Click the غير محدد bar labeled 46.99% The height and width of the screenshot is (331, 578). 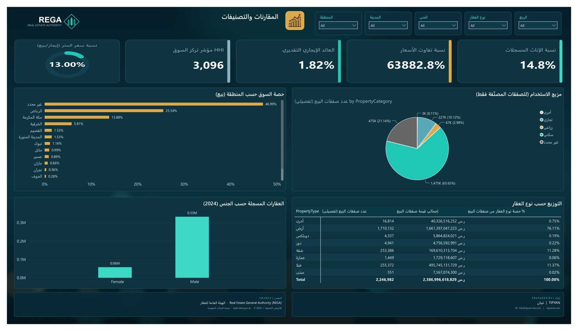[154, 104]
